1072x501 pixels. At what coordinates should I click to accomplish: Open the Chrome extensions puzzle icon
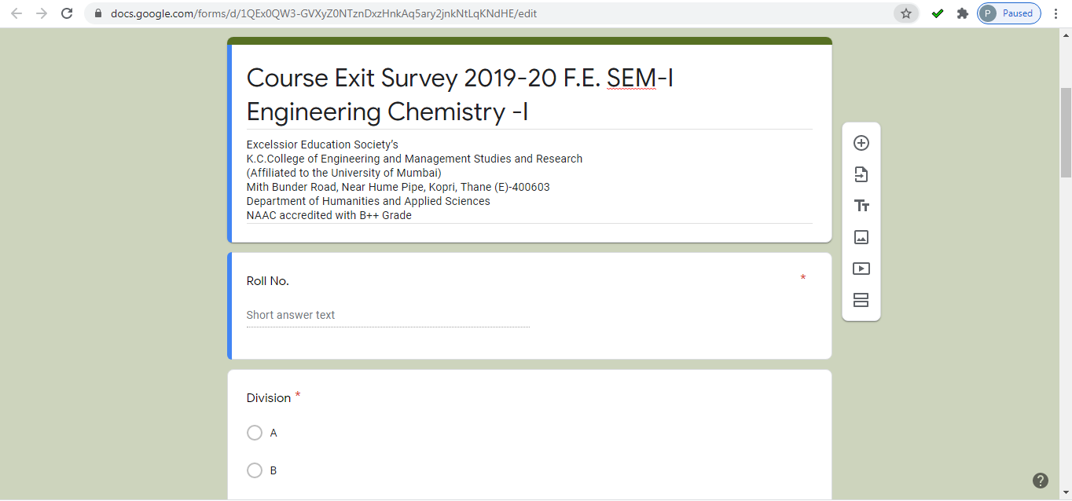point(962,13)
